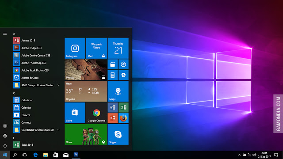Image resolution: width=283 pixels, height=159 pixels.
Task: Click the Windows Start button
Action: click(5, 155)
